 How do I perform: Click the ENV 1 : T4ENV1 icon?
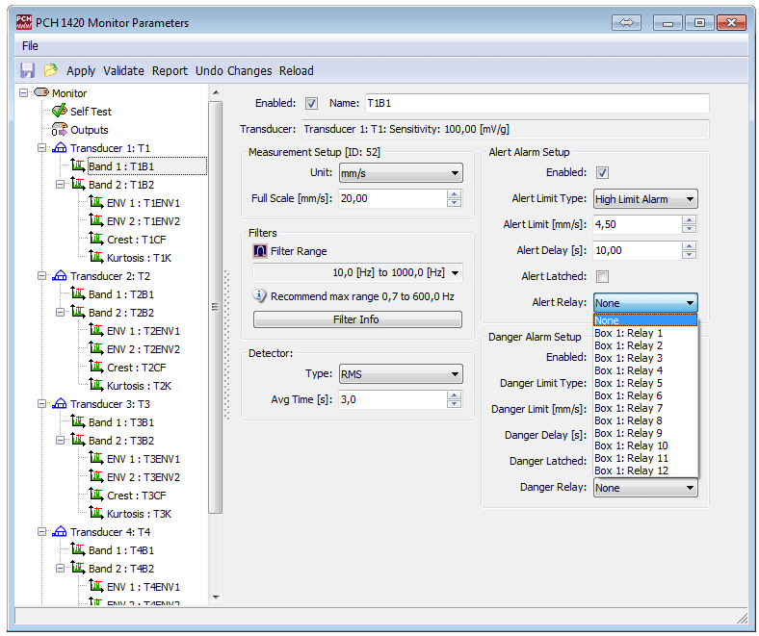96,586
